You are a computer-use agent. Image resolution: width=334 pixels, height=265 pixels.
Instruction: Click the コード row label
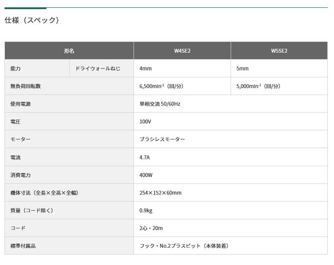coord(69,228)
